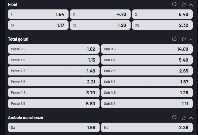Choose Peste 2.5 goals at 1.49

54,71
